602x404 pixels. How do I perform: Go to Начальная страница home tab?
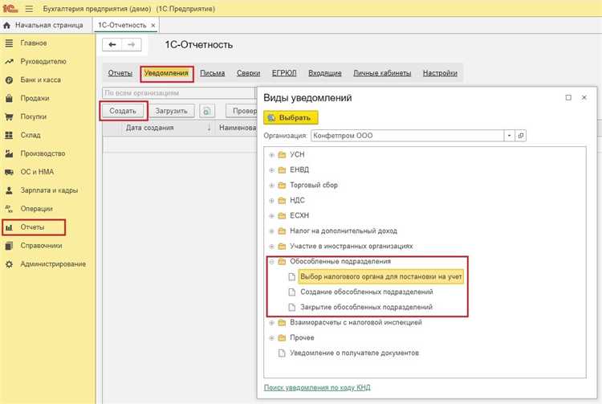pyautogui.click(x=44, y=25)
